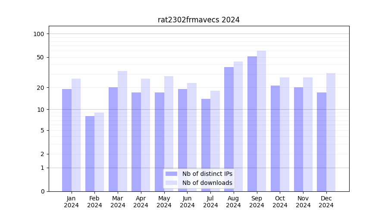Select the February distinct IPs bar
The height and width of the screenshot is (215, 388).
point(90,154)
